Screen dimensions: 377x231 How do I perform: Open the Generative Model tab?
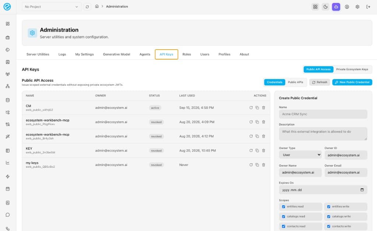click(116, 54)
